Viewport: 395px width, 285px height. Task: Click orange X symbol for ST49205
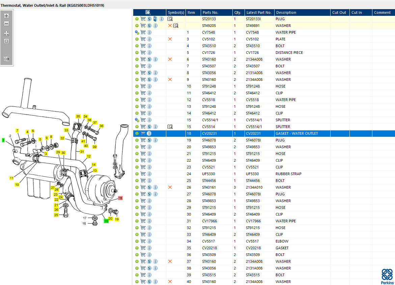(170, 26)
